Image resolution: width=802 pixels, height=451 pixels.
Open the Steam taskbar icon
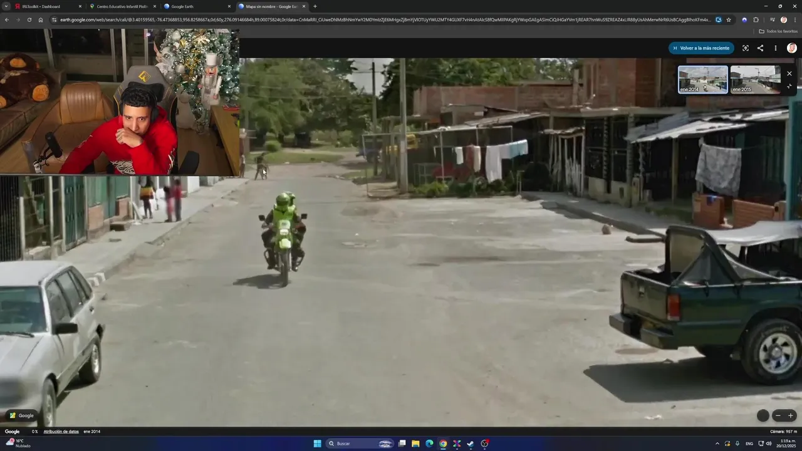tap(471, 443)
